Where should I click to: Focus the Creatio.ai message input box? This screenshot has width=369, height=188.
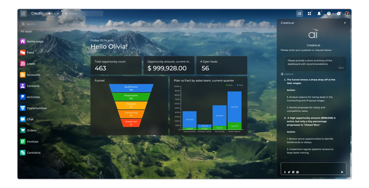313,169
